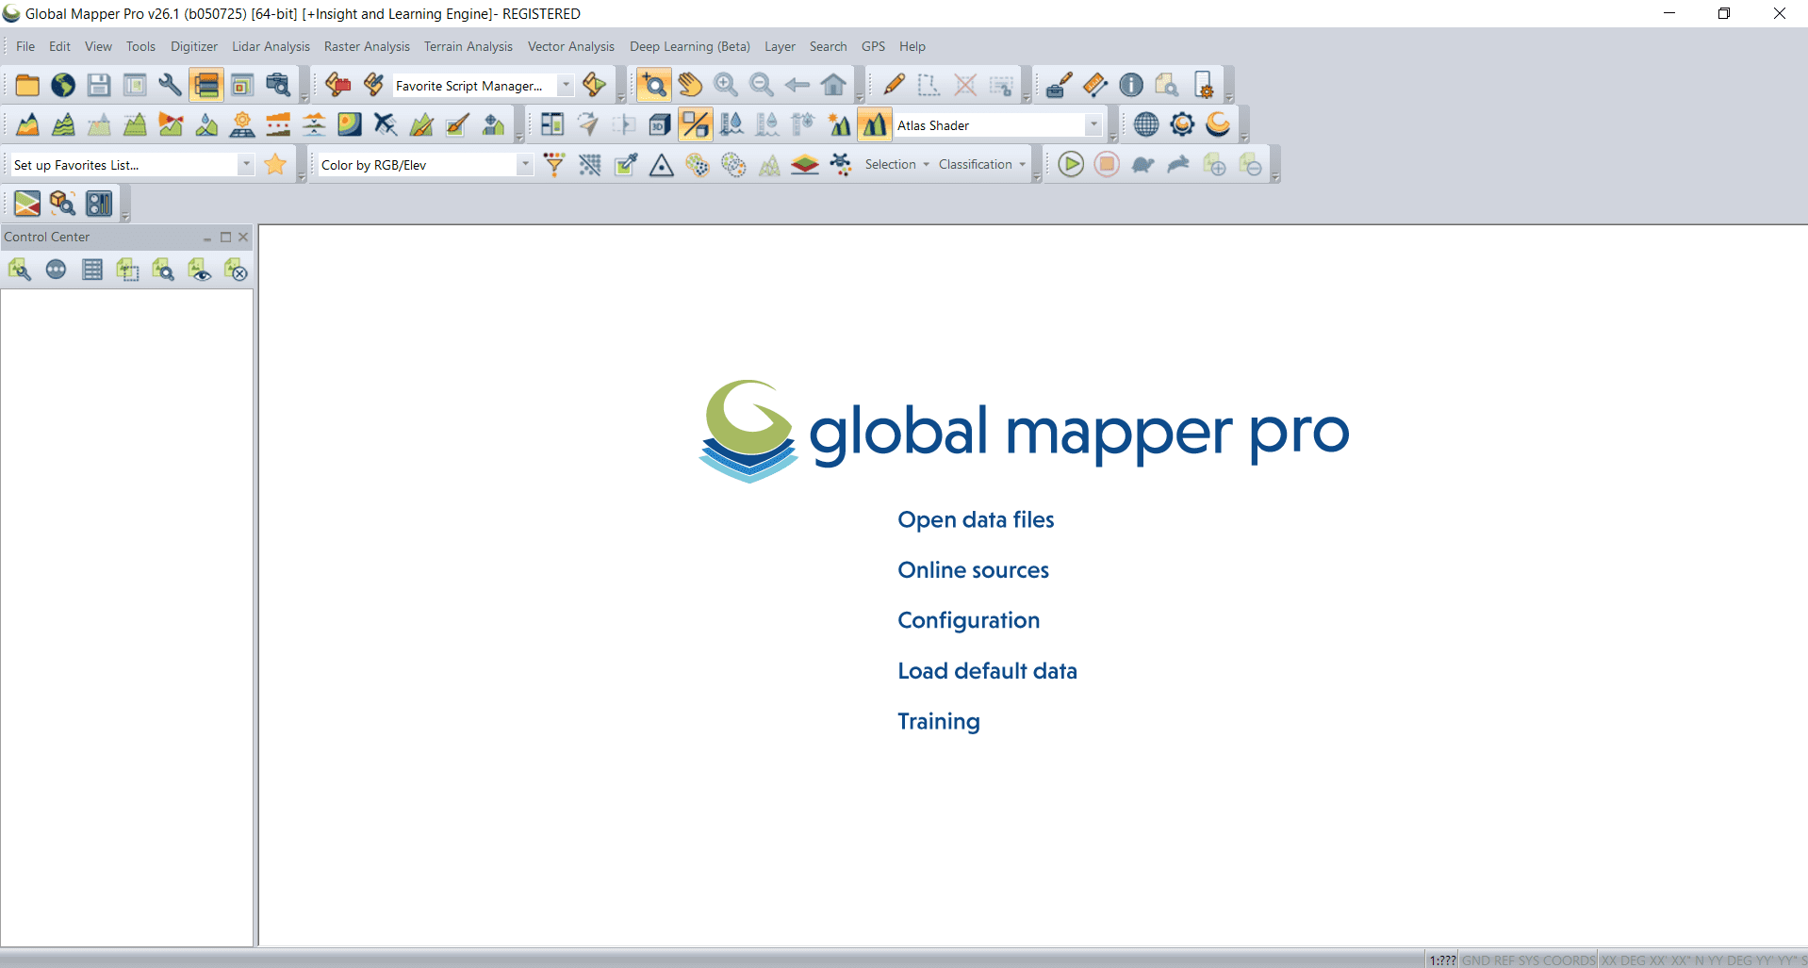Viewport: 1808px width, 968px height.
Task: Click the Load default data link
Action: 987,670
